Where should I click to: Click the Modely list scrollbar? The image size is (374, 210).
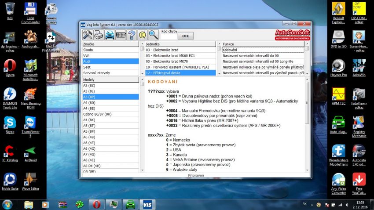[142, 127]
